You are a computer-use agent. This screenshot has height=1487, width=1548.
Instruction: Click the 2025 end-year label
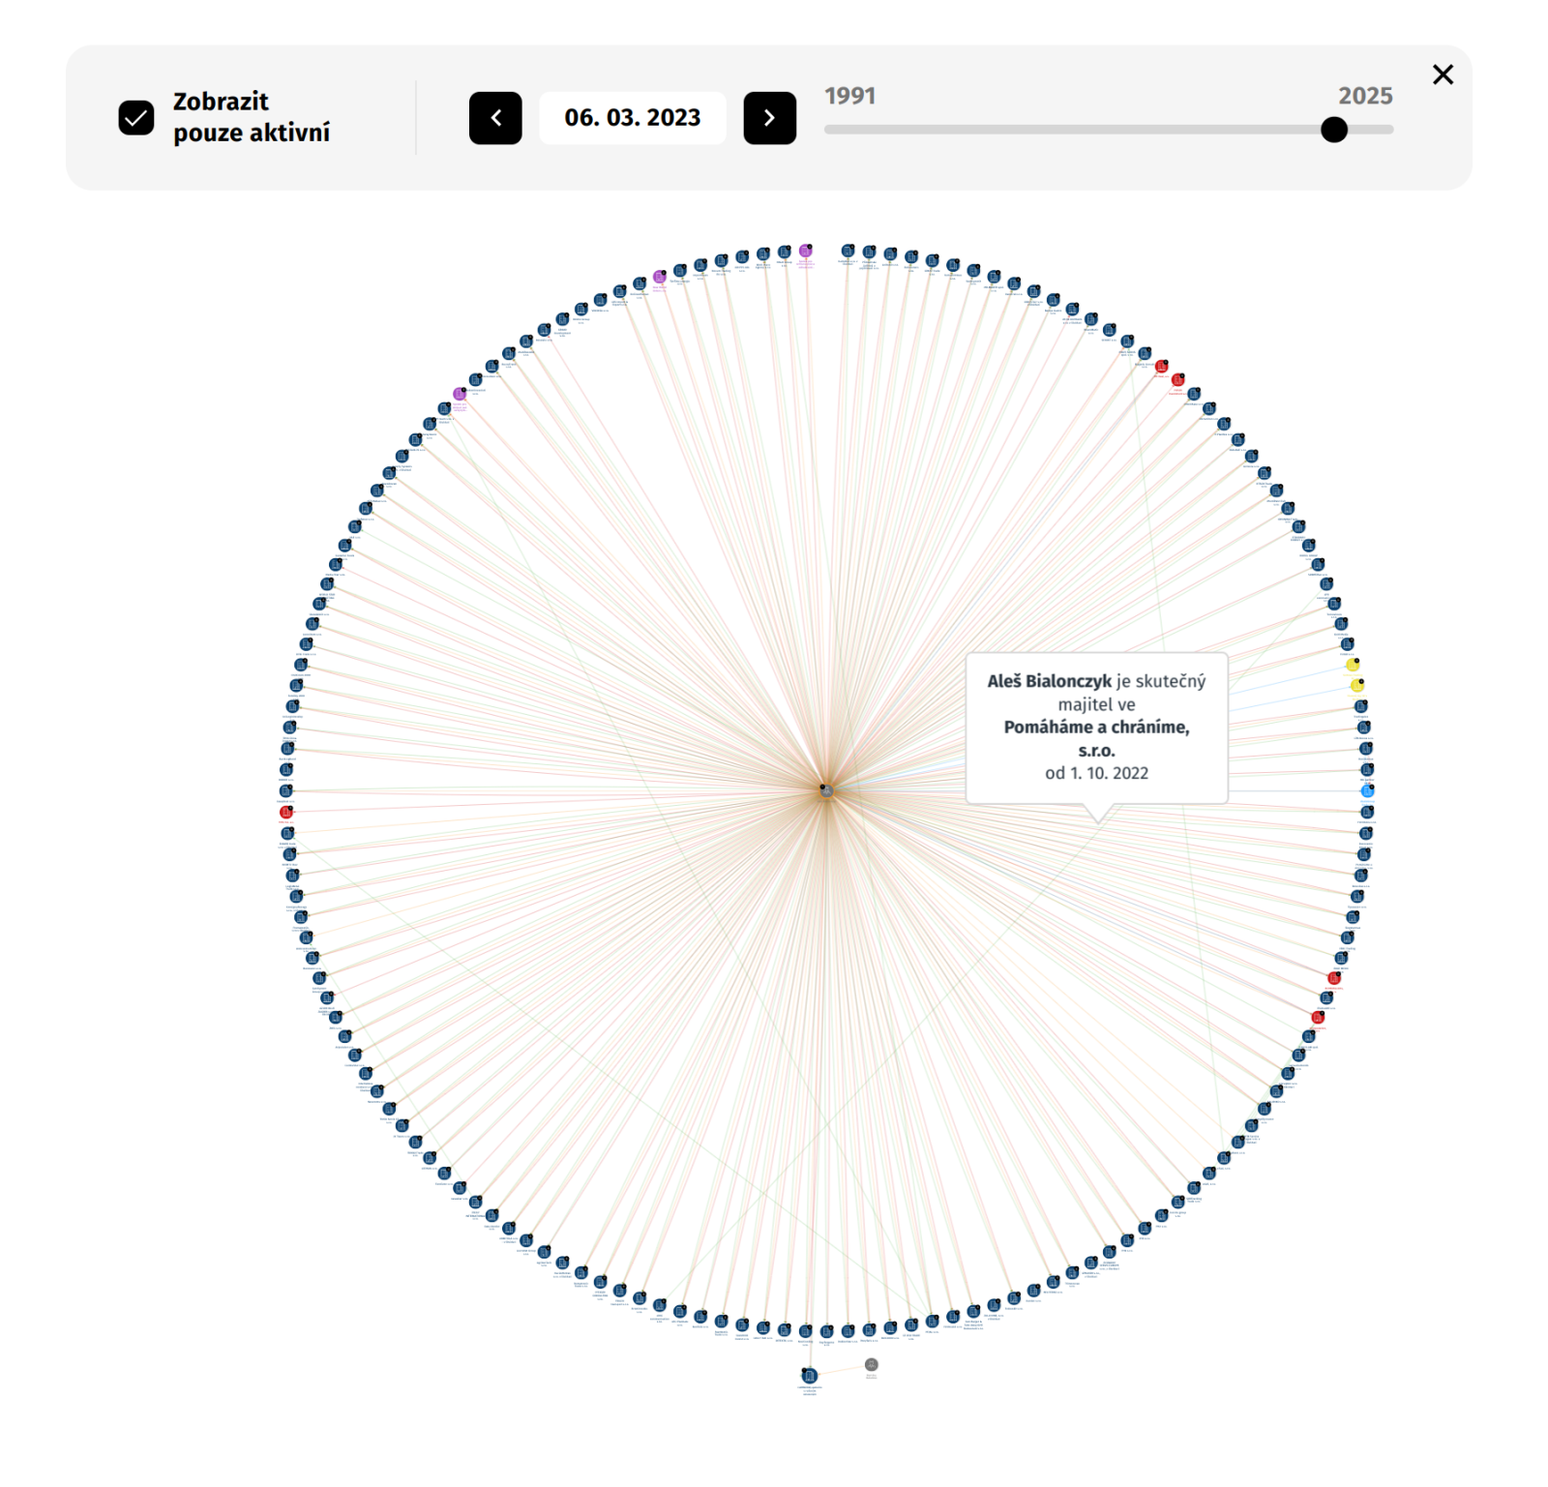pos(1364,96)
